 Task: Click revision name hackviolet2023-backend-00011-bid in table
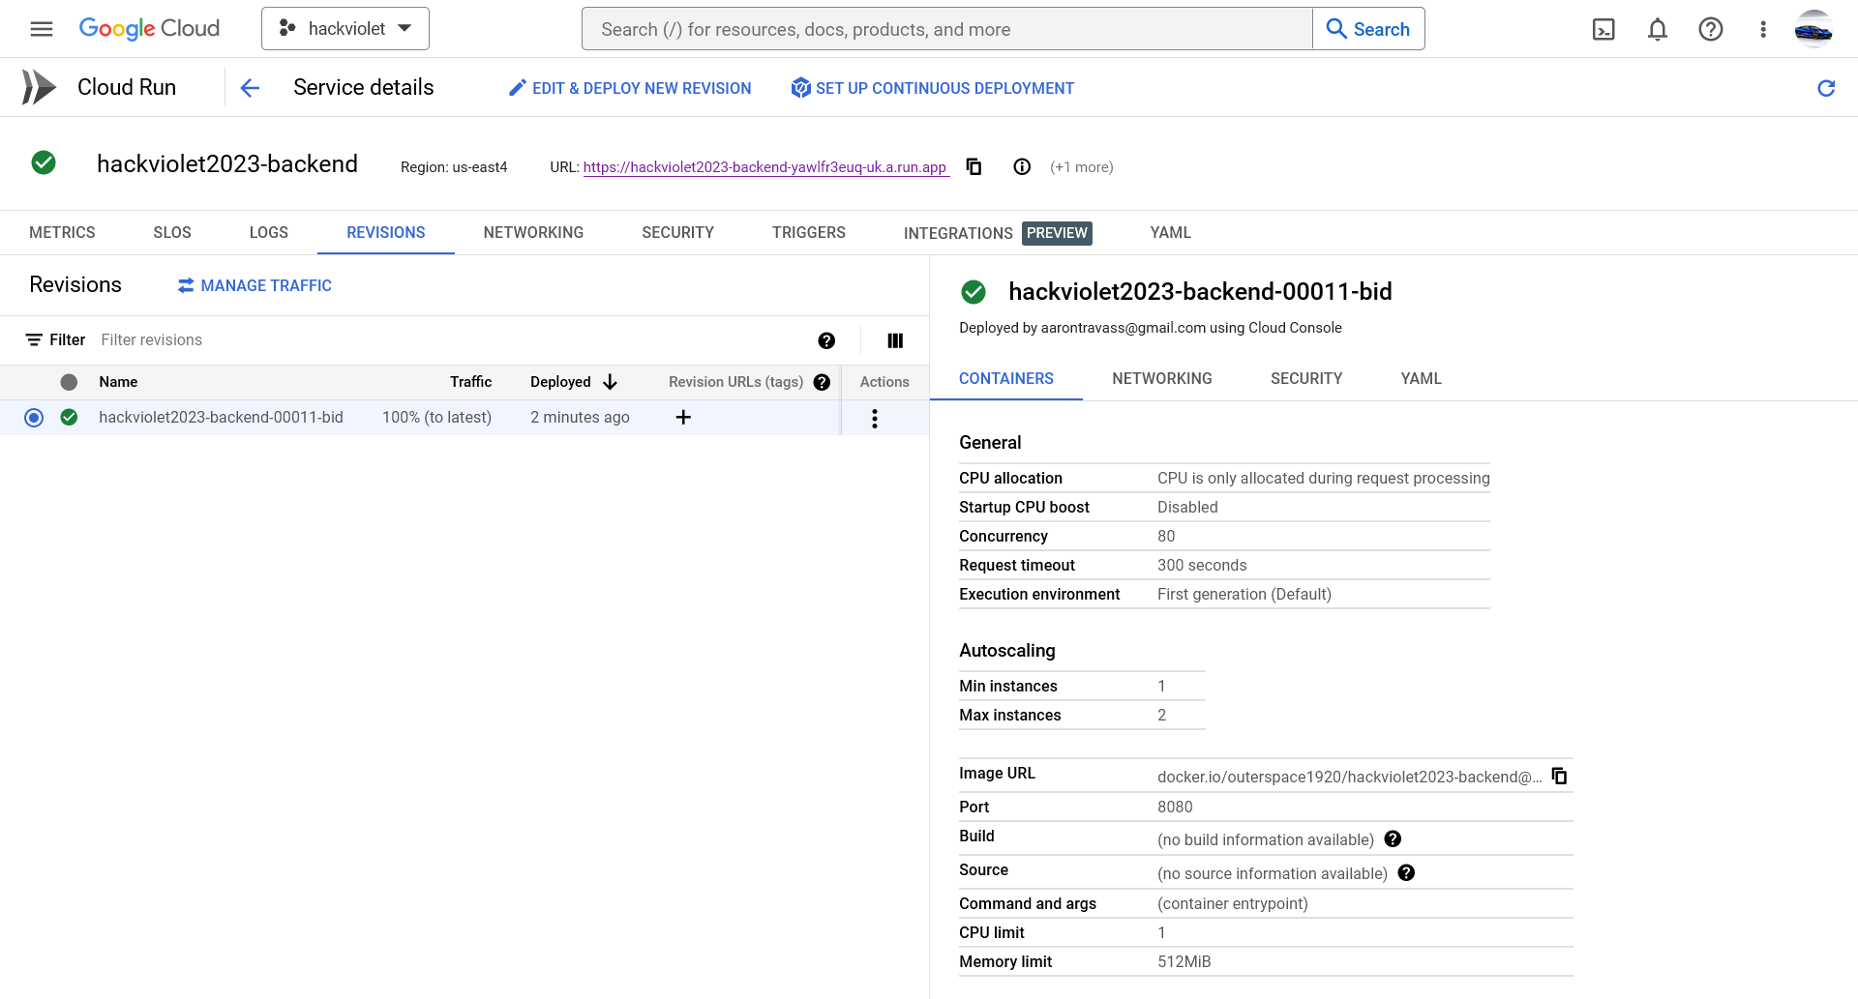click(x=221, y=417)
